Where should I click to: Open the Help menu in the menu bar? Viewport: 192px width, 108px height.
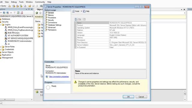point(49,2)
